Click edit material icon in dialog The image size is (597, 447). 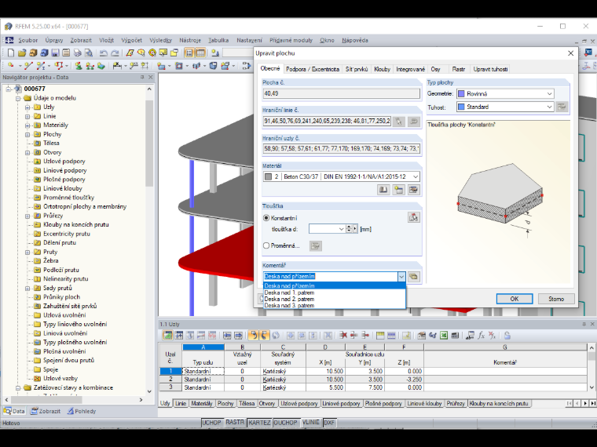[413, 189]
